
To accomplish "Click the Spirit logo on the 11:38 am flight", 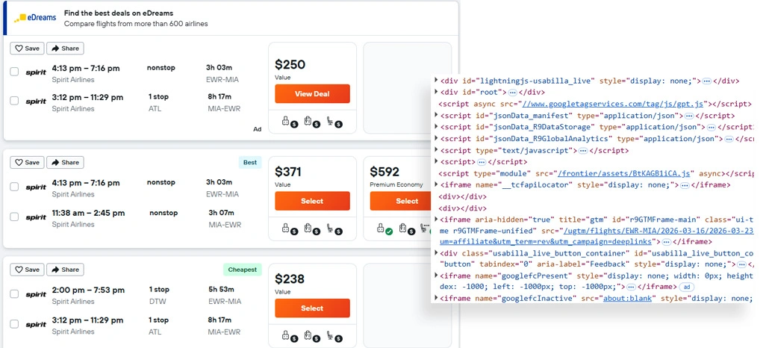I will tap(36, 217).
